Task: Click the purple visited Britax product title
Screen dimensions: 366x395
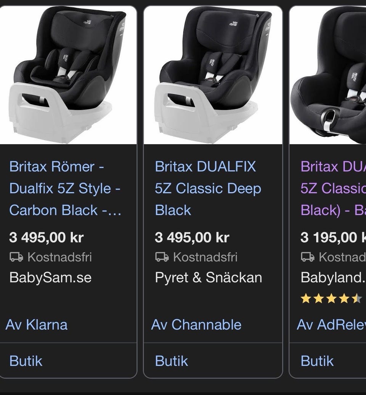Action: (332, 188)
